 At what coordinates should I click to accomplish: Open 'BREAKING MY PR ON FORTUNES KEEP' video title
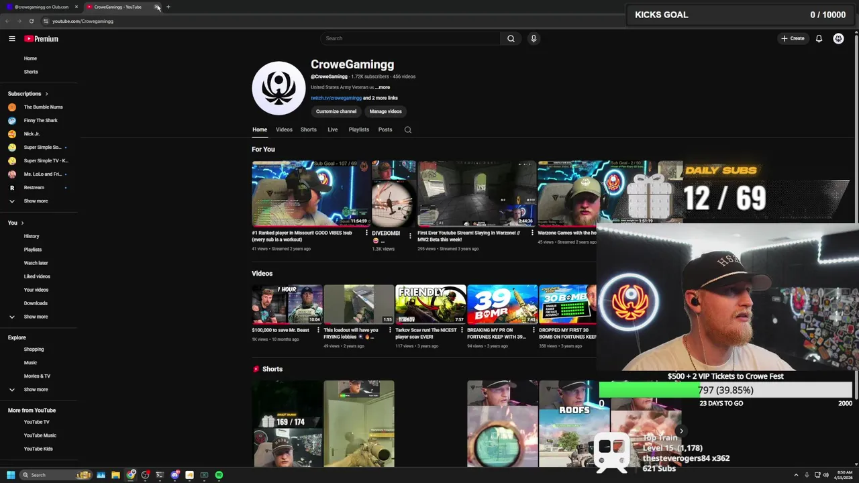(497, 333)
